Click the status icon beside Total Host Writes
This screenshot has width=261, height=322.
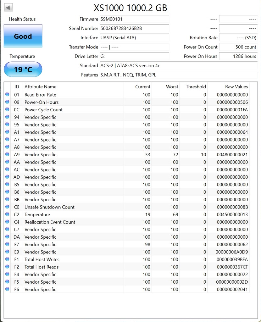pos(8,259)
